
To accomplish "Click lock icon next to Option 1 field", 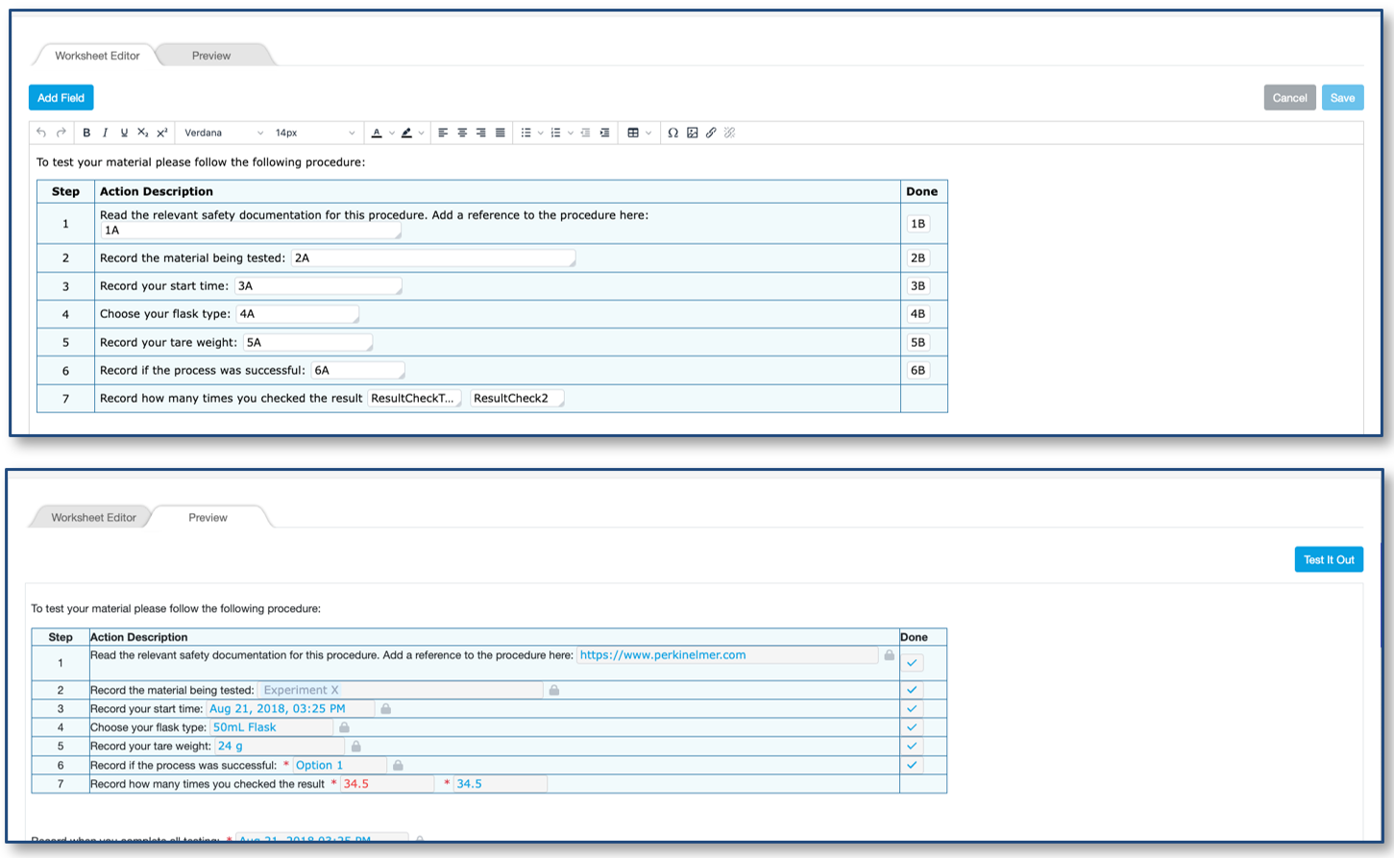I will click(398, 765).
